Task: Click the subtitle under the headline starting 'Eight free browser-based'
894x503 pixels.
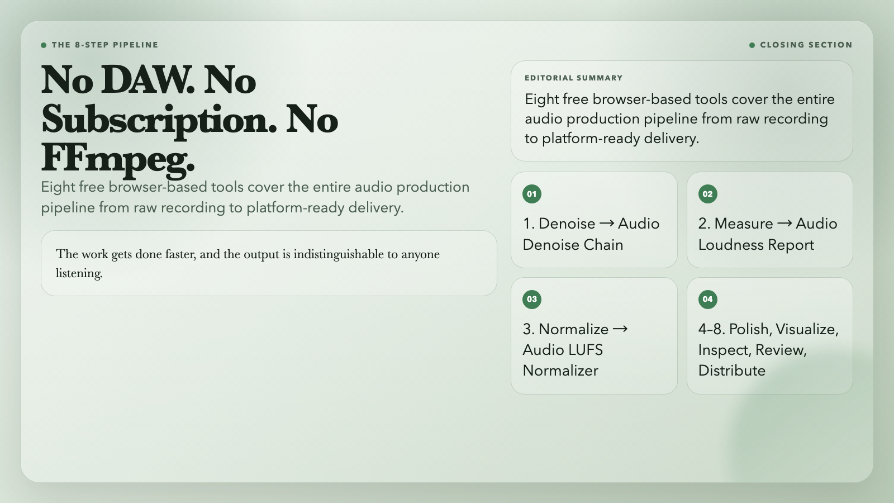Action: [x=255, y=197]
